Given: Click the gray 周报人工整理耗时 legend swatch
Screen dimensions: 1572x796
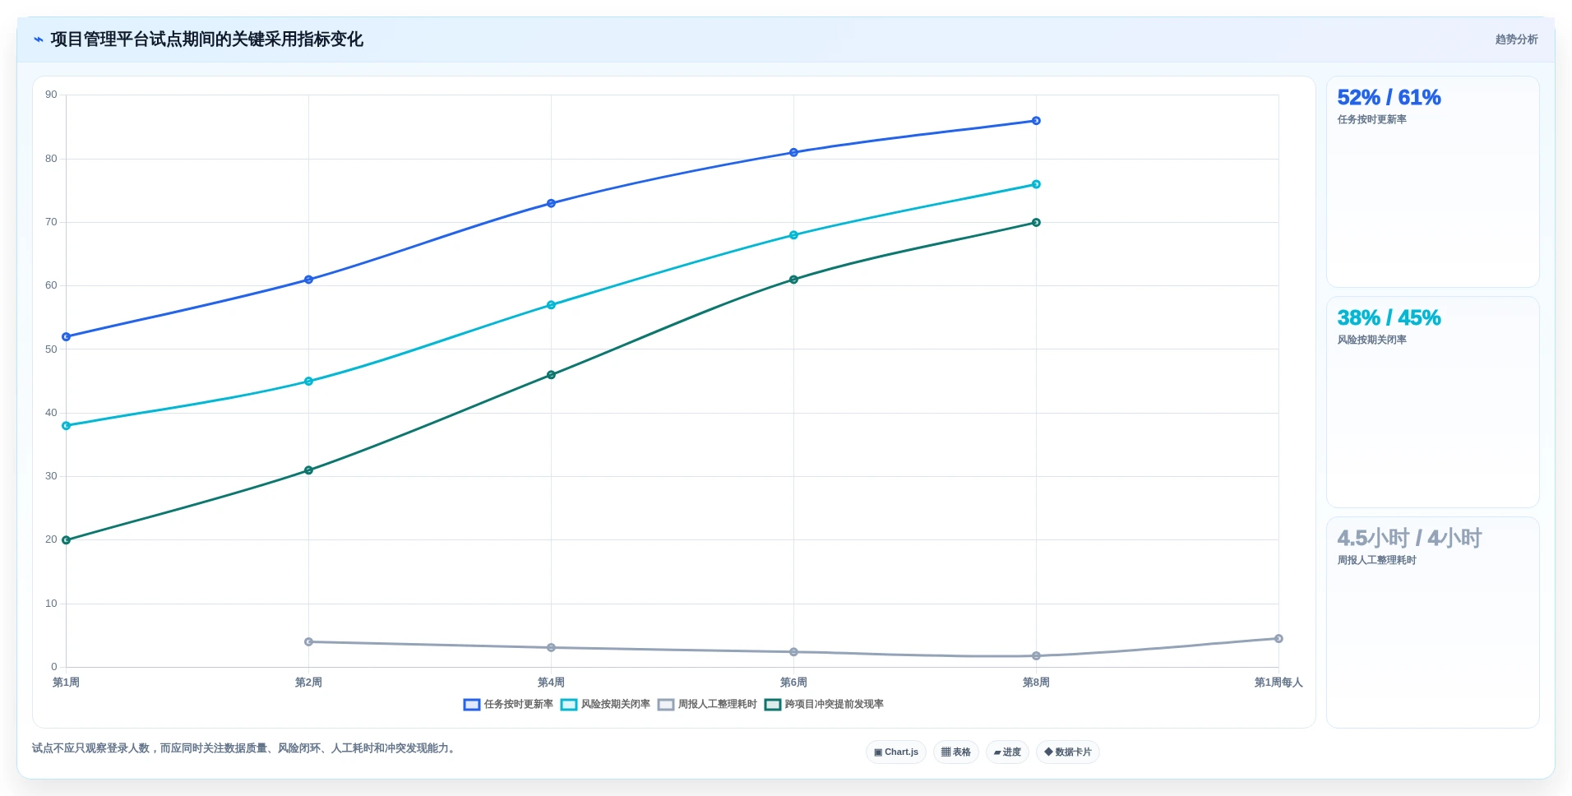Looking at the screenshot, I should 666,705.
